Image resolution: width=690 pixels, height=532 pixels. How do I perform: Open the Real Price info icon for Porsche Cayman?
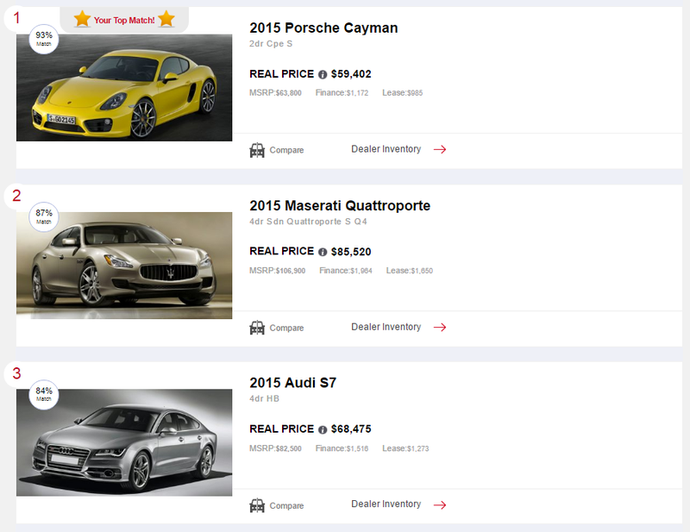pyautogui.click(x=323, y=74)
